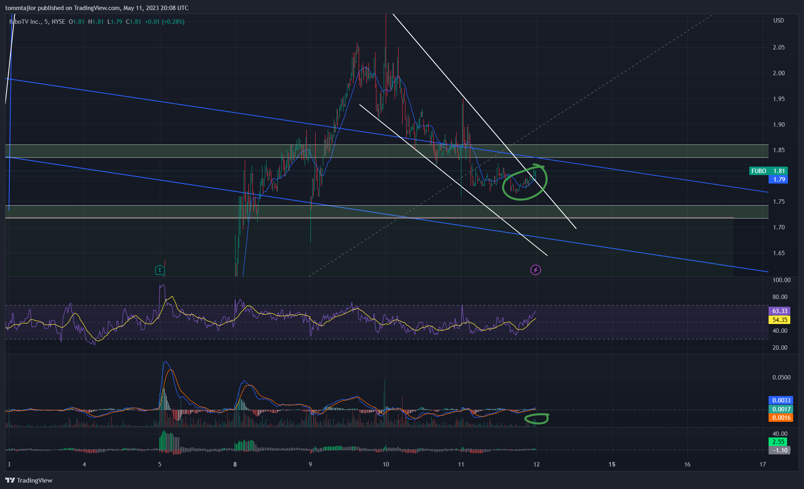Click date label 17 on time axis
Screen dimensions: 804x489
(763, 464)
